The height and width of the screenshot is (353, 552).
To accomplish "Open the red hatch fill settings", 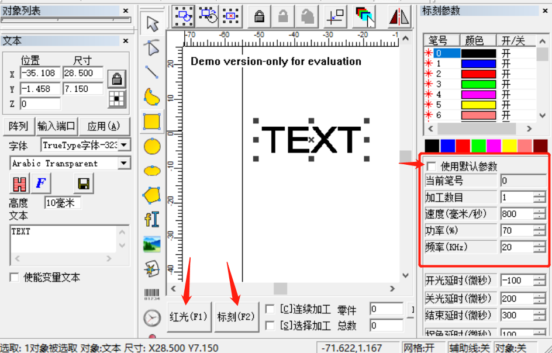I will (19, 184).
